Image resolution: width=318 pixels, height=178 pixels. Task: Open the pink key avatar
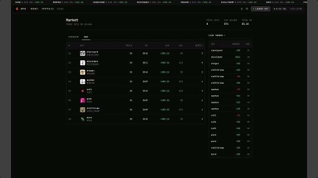82,100
